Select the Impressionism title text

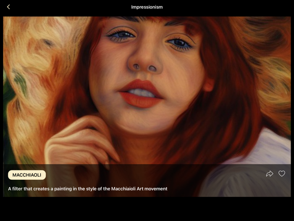(147, 7)
